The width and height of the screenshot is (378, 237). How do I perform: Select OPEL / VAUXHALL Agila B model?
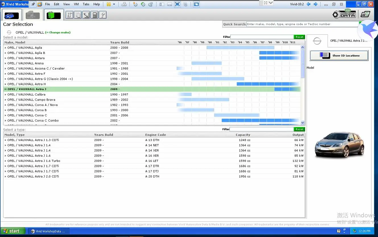152,53
